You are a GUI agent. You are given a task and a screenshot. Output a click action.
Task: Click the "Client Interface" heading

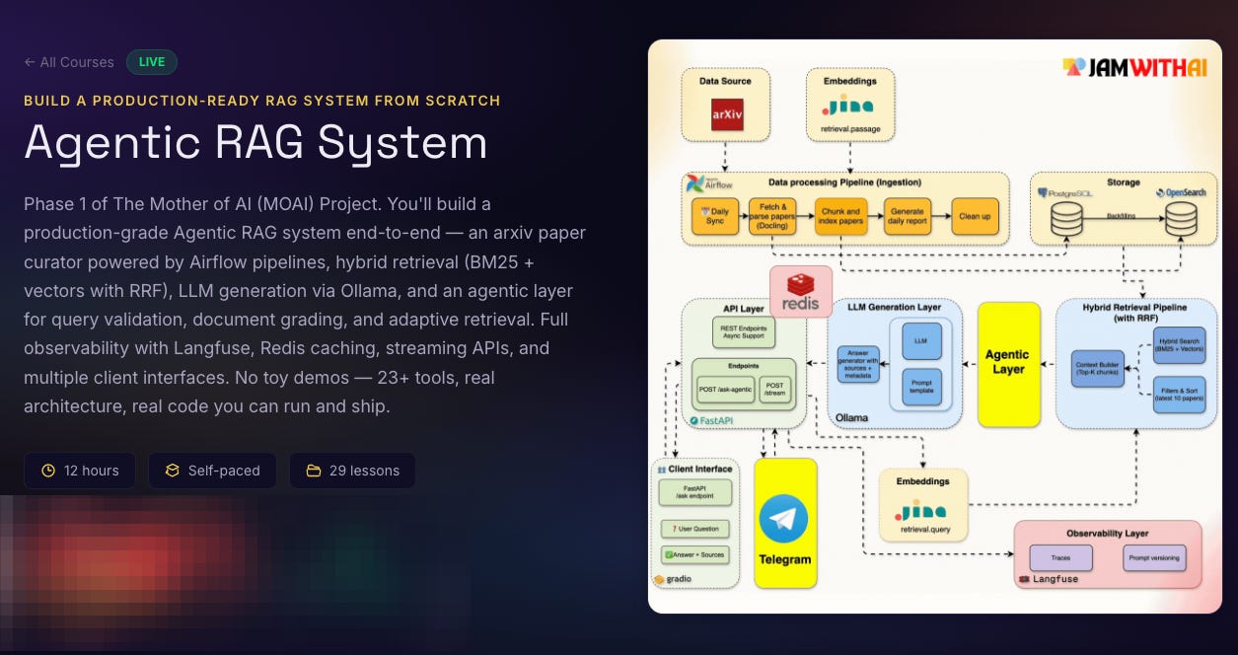click(x=700, y=469)
